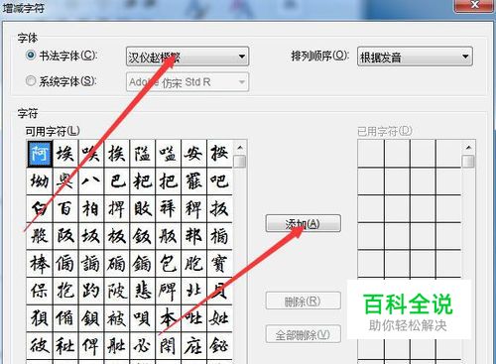Select the character 陂 in grid
Viewport: 496px width, 364px height.
pos(117,291)
